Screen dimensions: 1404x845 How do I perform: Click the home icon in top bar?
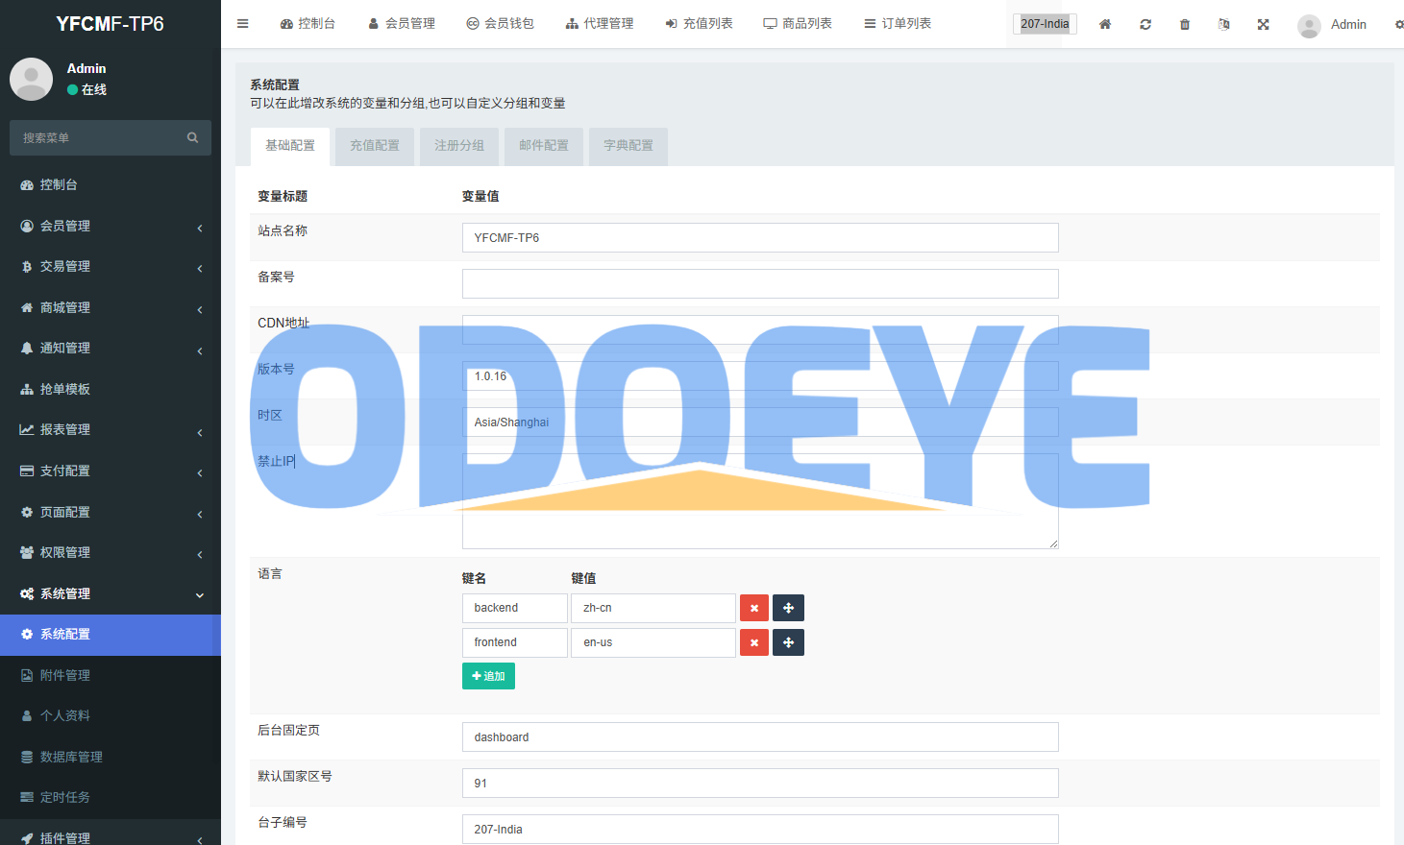[1105, 24]
